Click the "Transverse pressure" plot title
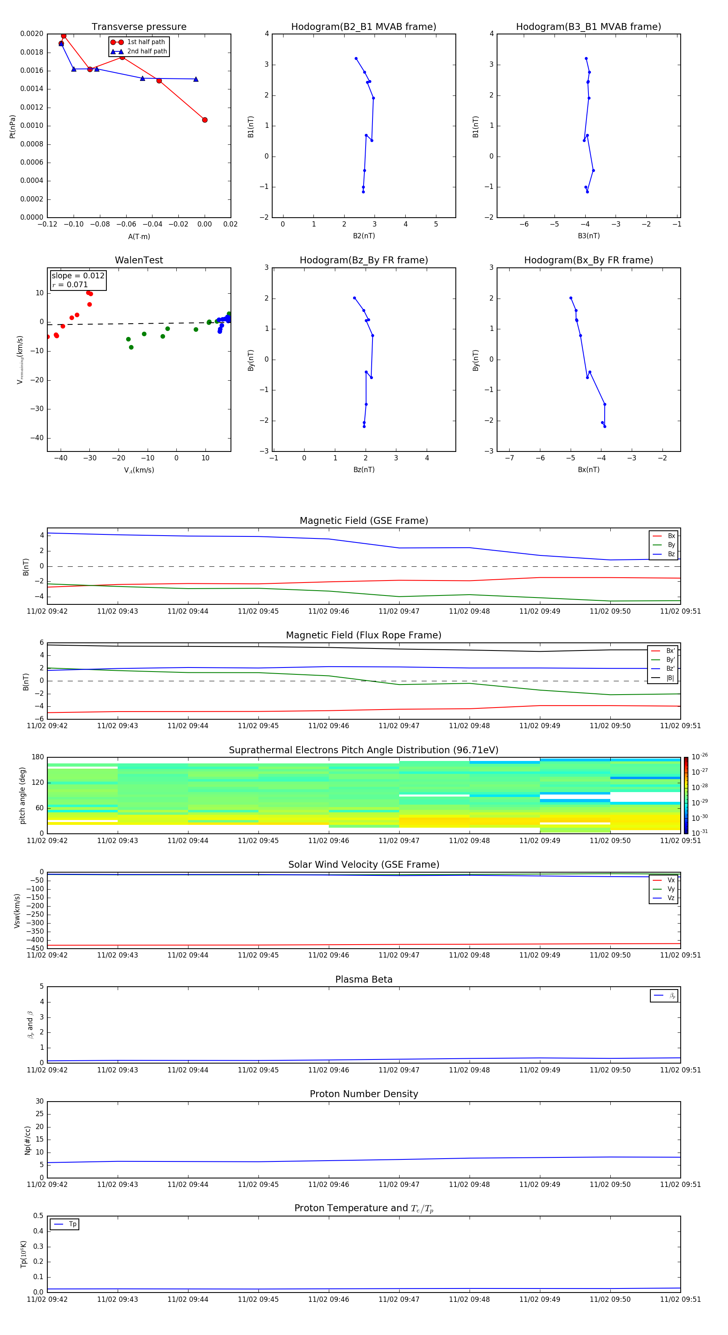The image size is (728, 1335). (139, 27)
